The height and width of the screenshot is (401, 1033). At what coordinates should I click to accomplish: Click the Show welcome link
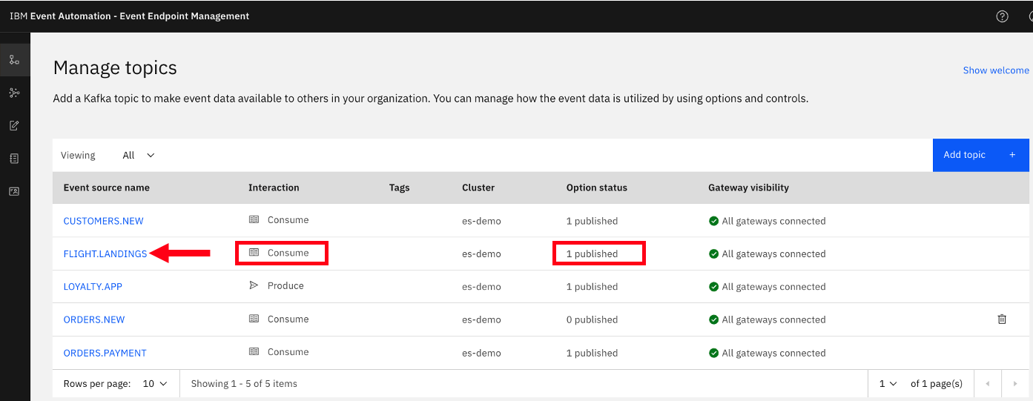[995, 70]
